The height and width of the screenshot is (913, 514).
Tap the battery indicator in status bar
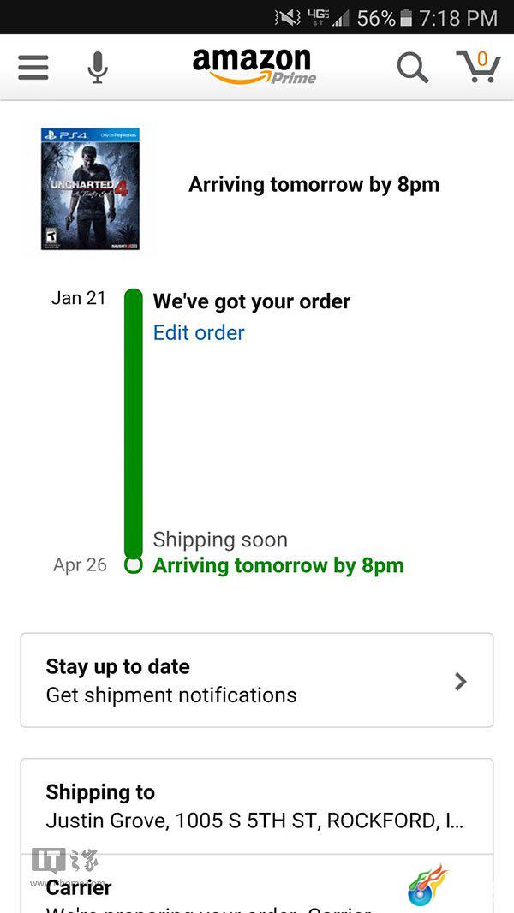[407, 18]
